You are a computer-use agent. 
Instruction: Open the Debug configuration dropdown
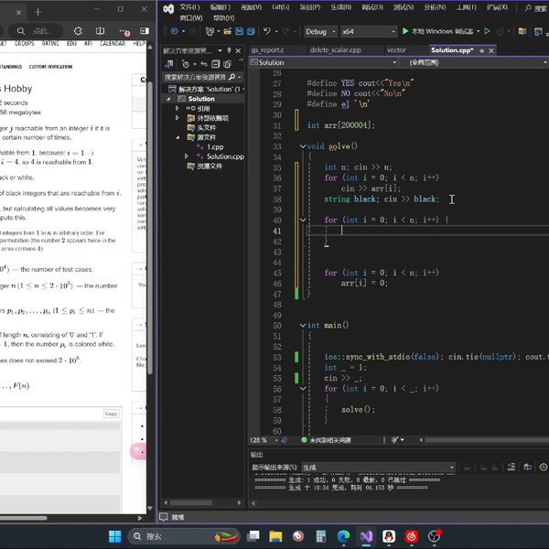coord(321,31)
